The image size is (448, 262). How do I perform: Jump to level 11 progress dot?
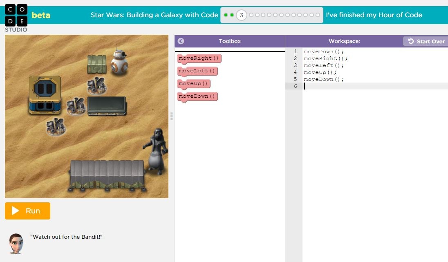(293, 15)
